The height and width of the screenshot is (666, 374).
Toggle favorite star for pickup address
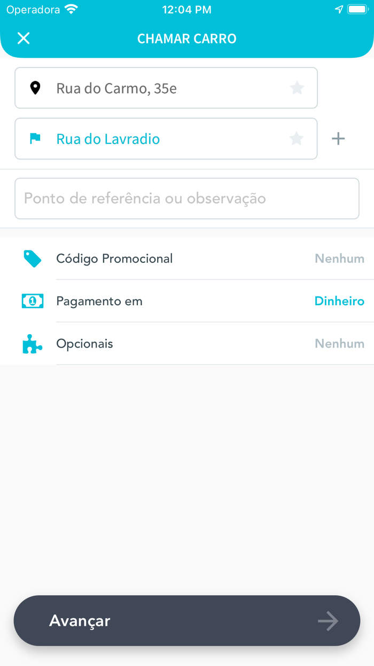297,87
